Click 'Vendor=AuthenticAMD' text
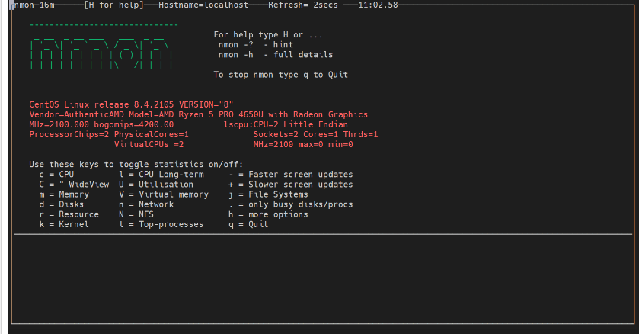Screen dimensions: 639x334 click(77, 114)
